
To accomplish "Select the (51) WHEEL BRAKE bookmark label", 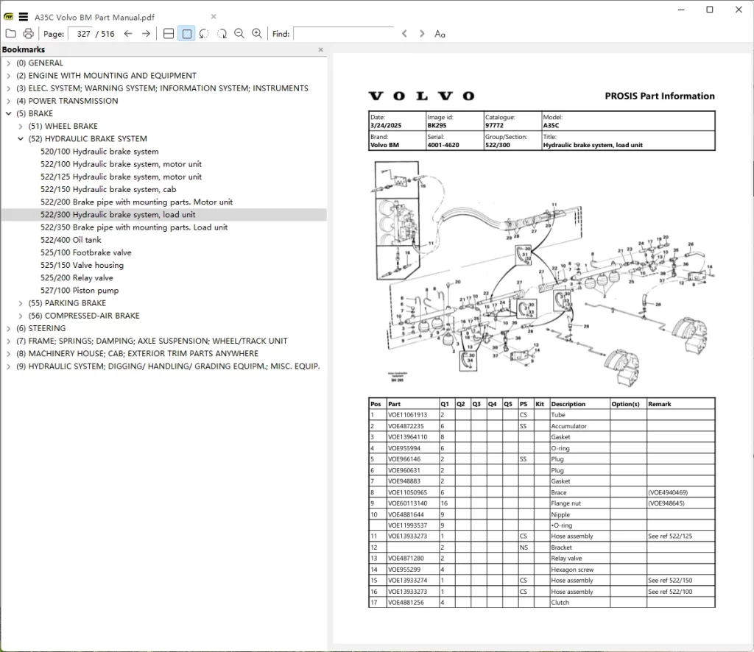I will [63, 127].
